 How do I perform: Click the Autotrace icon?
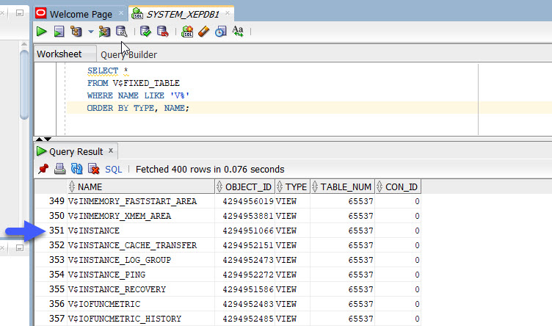104,32
